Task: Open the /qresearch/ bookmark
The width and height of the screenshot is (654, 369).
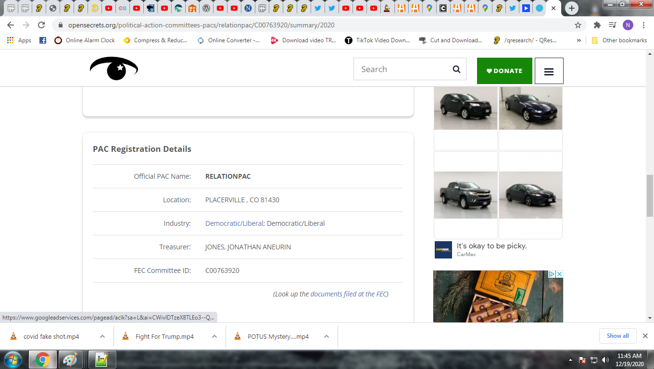Action: point(525,40)
